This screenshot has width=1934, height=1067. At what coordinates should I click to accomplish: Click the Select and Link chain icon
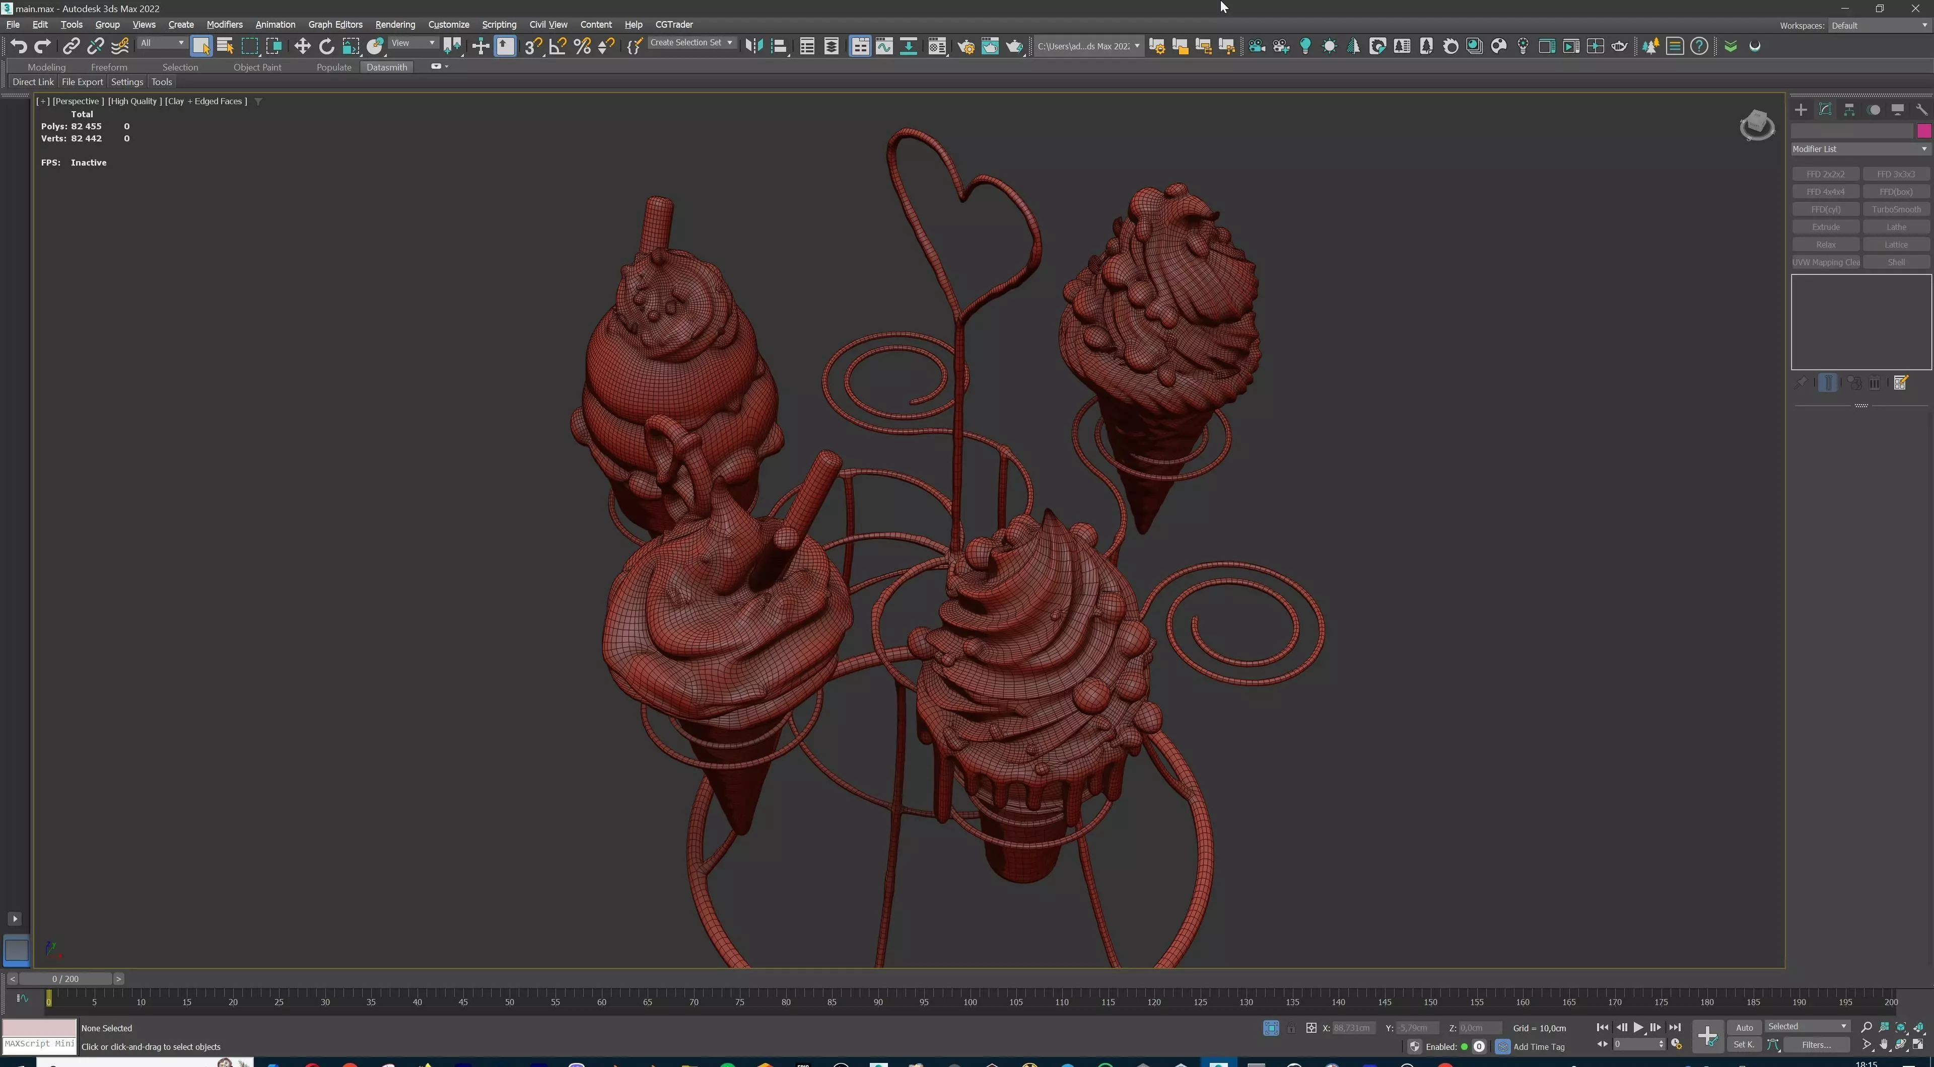71,46
